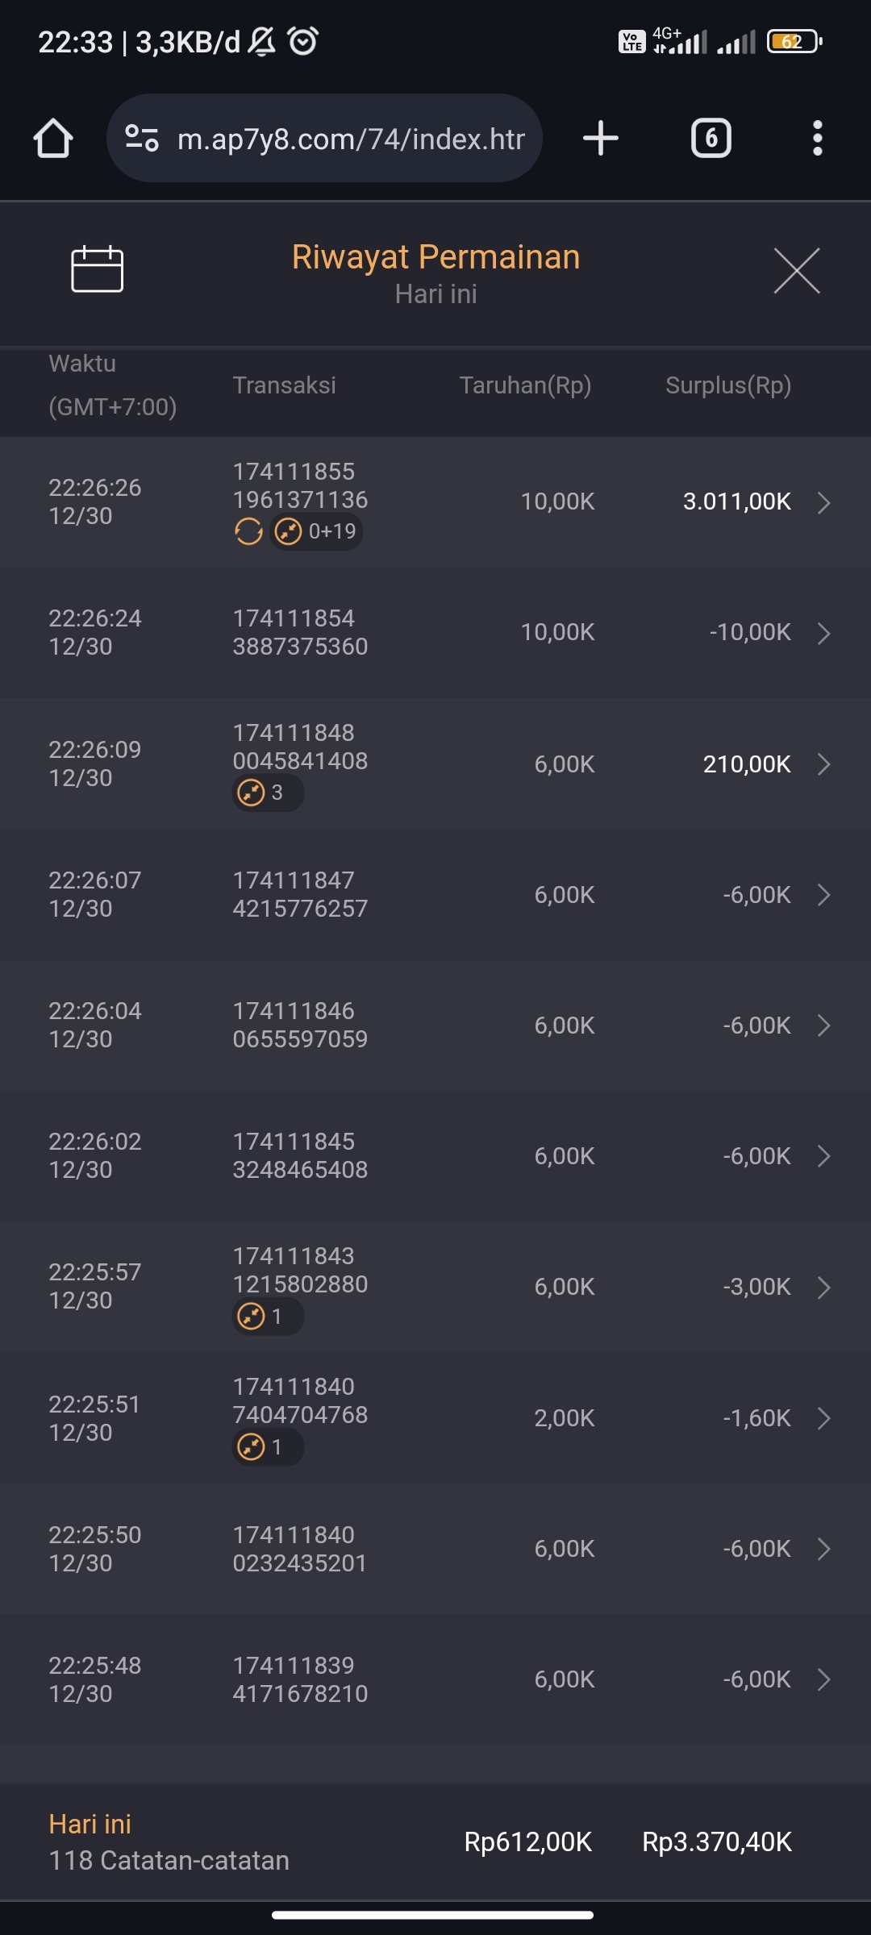The height and width of the screenshot is (1935, 871).
Task: Click the 0+19 free spin badge
Action: pos(316,531)
